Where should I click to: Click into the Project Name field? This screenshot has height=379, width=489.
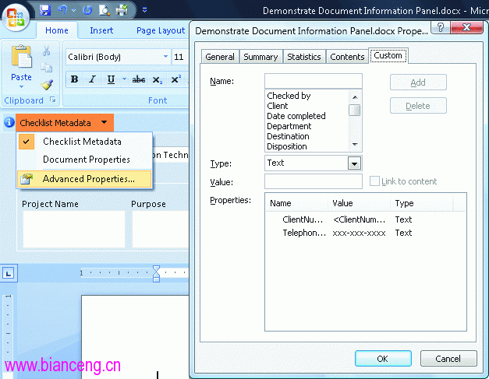point(74,230)
